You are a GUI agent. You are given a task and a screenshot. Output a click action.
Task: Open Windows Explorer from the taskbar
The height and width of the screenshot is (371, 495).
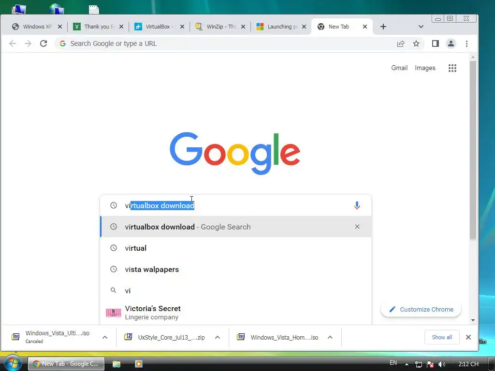pos(116,364)
